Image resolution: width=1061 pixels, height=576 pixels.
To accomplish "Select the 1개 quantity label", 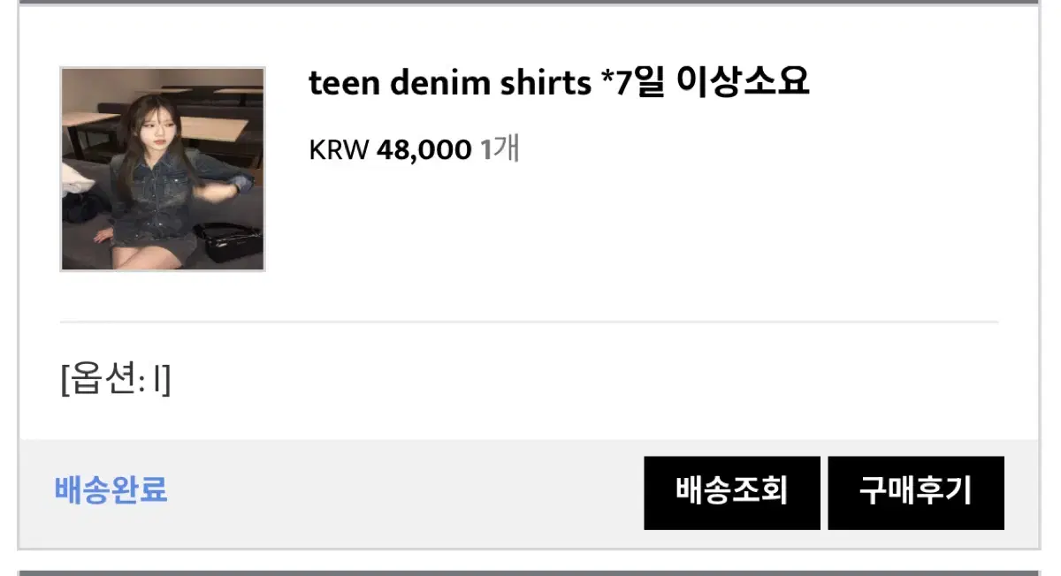I will (500, 149).
